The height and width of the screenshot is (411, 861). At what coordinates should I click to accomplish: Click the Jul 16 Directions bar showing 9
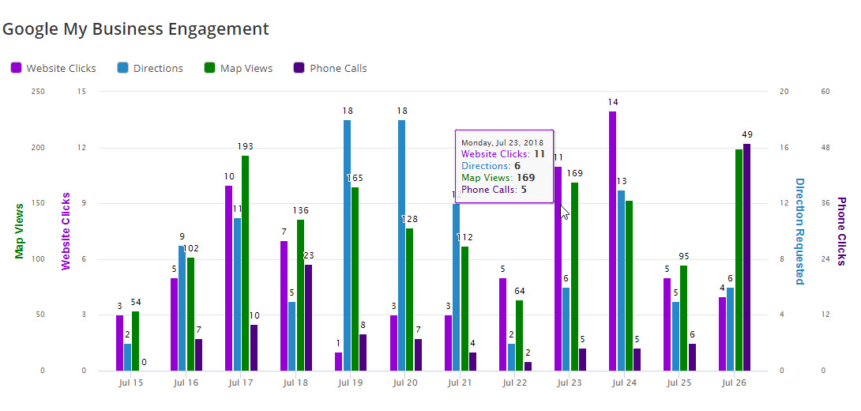[x=182, y=308]
